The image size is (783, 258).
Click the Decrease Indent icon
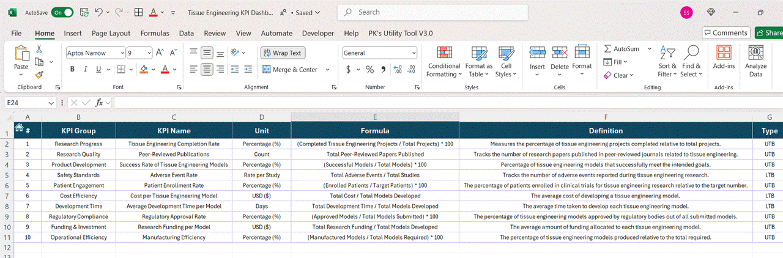[234, 70]
